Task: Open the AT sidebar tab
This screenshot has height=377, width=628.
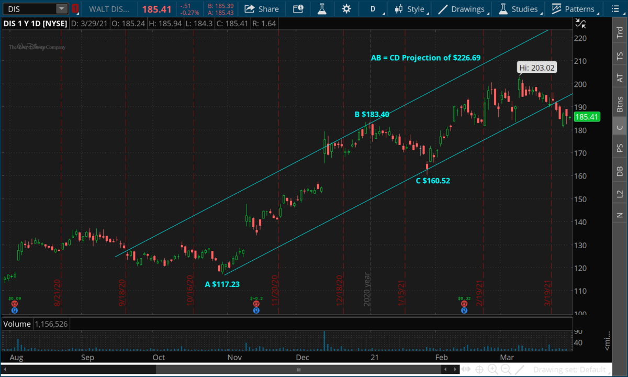Action: (x=620, y=78)
